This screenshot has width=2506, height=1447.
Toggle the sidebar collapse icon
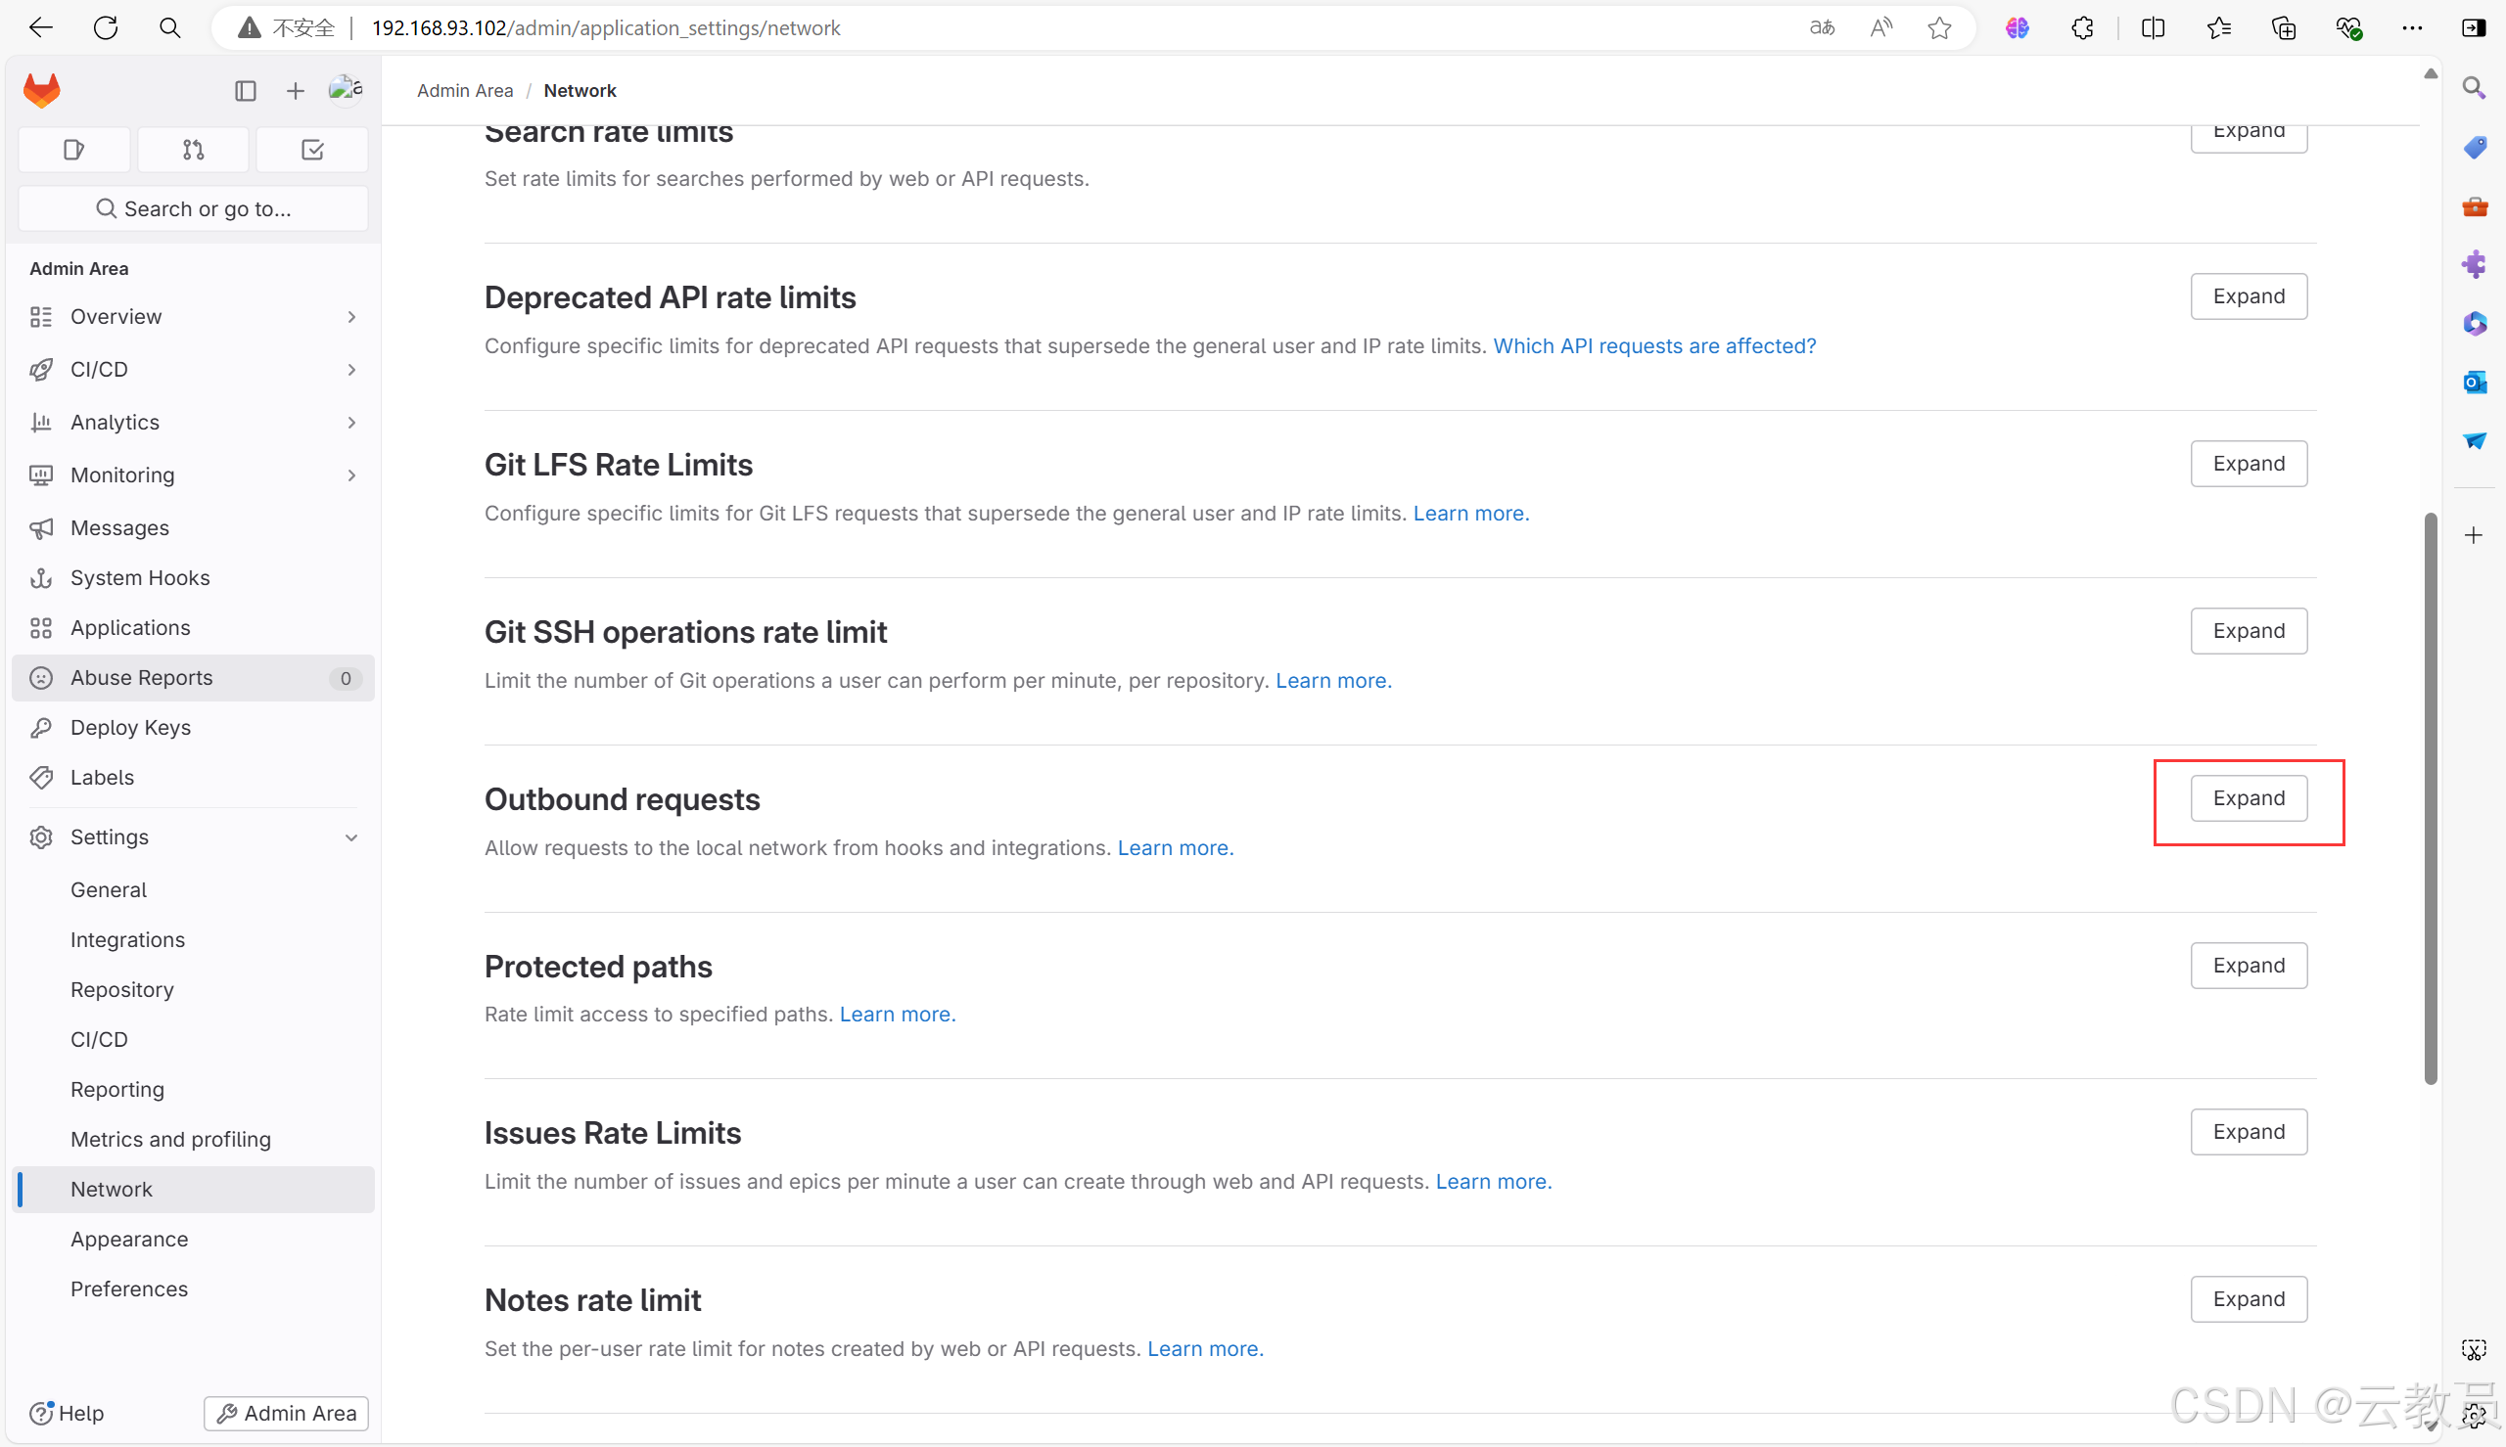click(x=246, y=91)
